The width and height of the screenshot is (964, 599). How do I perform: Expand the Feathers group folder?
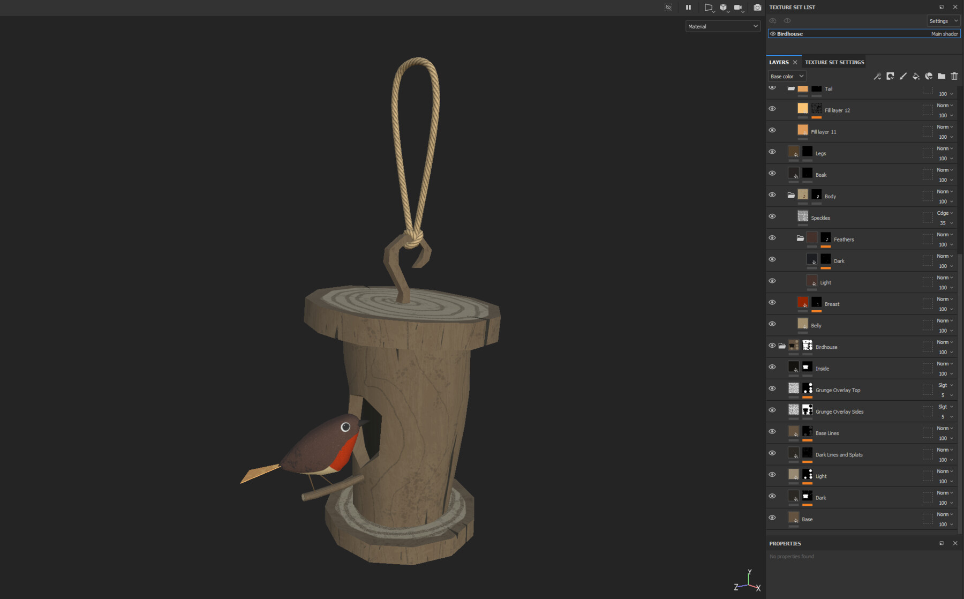[x=800, y=238]
